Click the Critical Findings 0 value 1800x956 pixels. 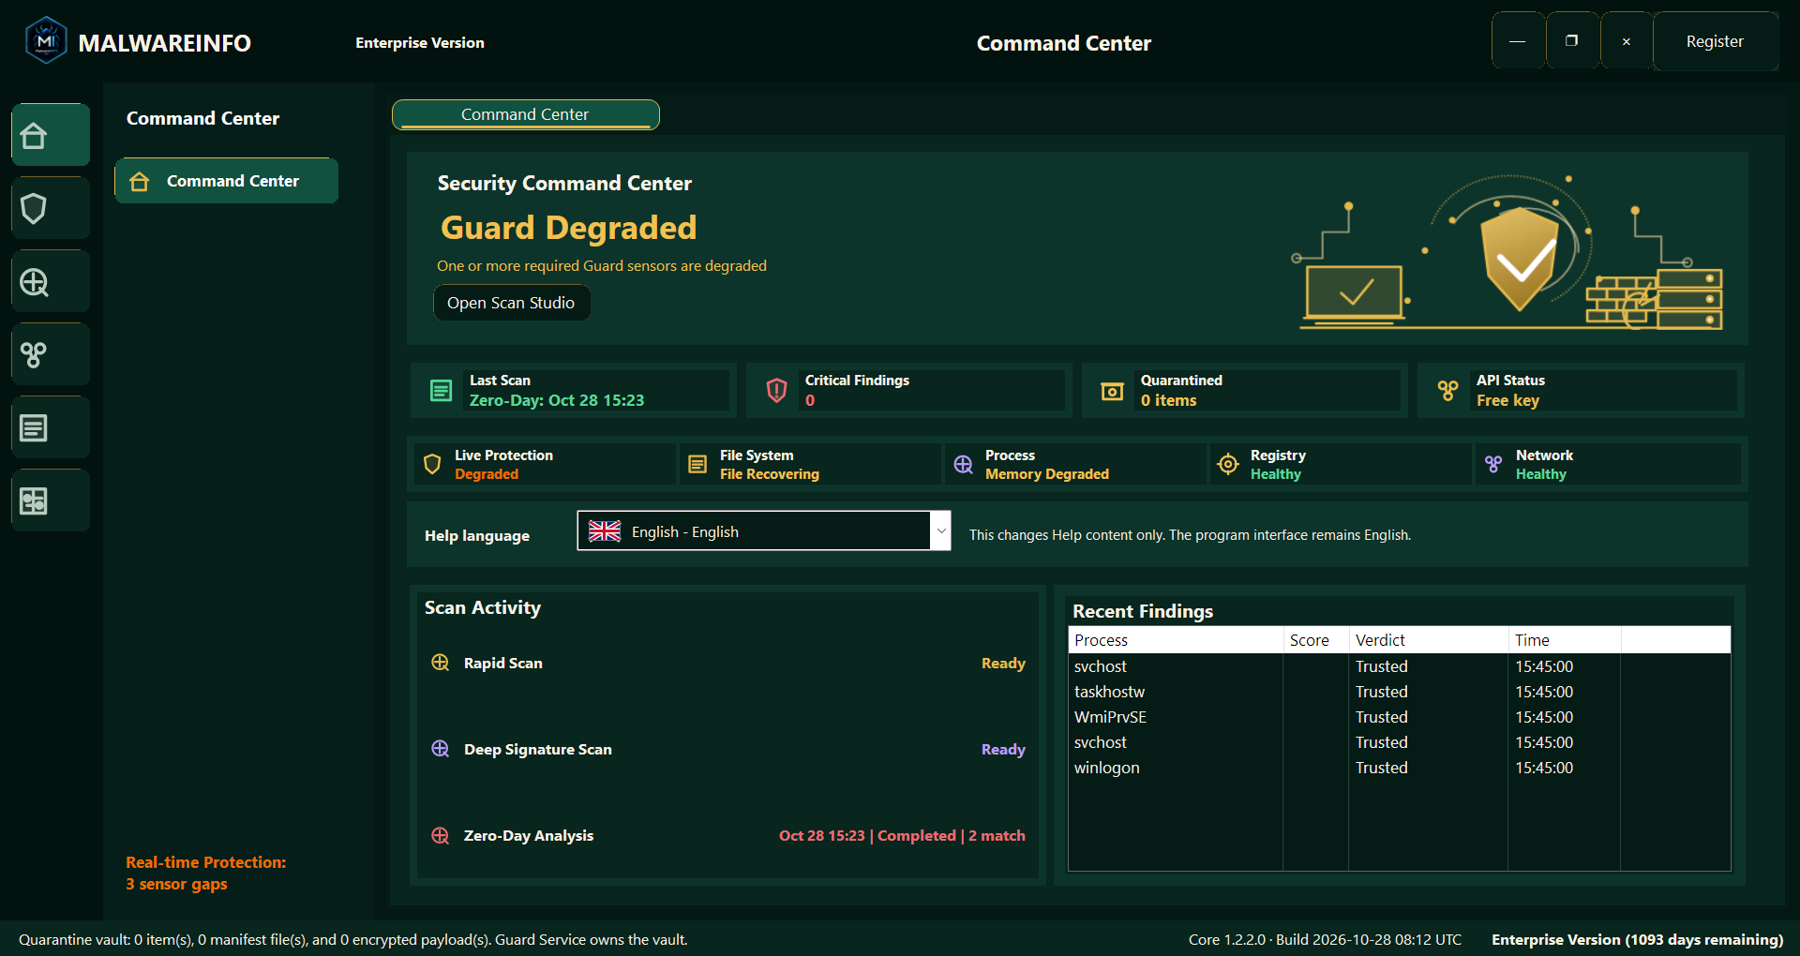coord(810,400)
